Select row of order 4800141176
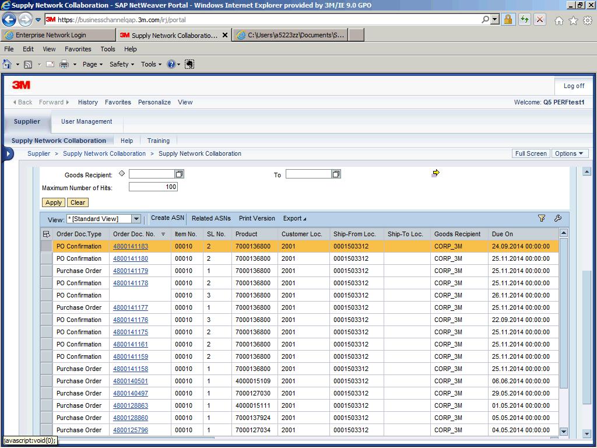 pos(47,320)
